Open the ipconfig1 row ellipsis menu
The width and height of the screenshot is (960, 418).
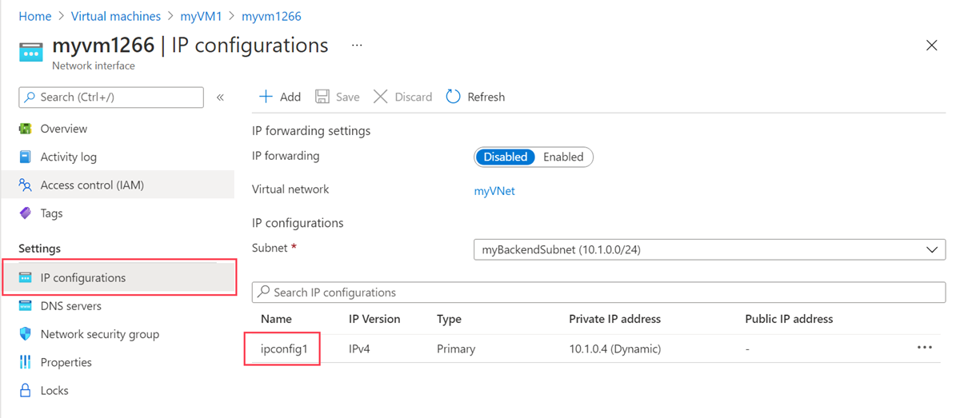[925, 348]
